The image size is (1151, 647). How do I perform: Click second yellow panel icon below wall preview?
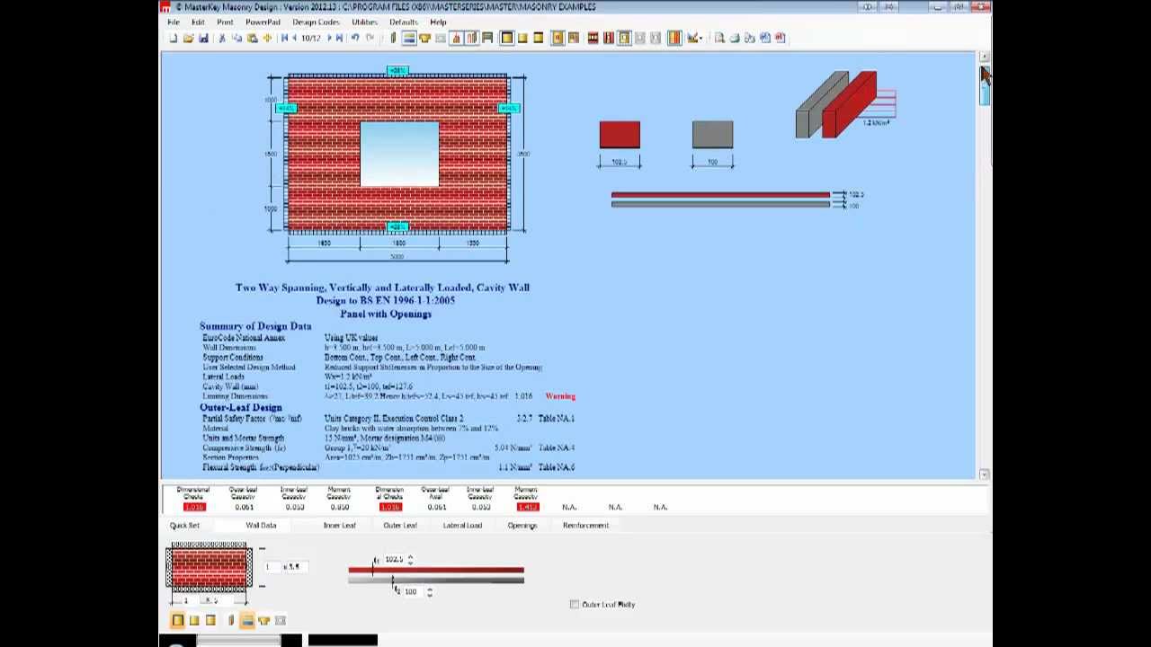194,620
